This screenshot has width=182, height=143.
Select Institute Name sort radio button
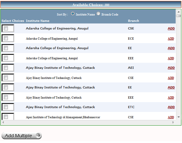pyautogui.click(x=73, y=14)
